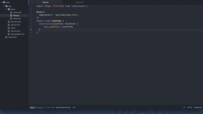Collapse the www root folder arrow
This screenshot has height=114, width=203.
[x=2, y=2]
